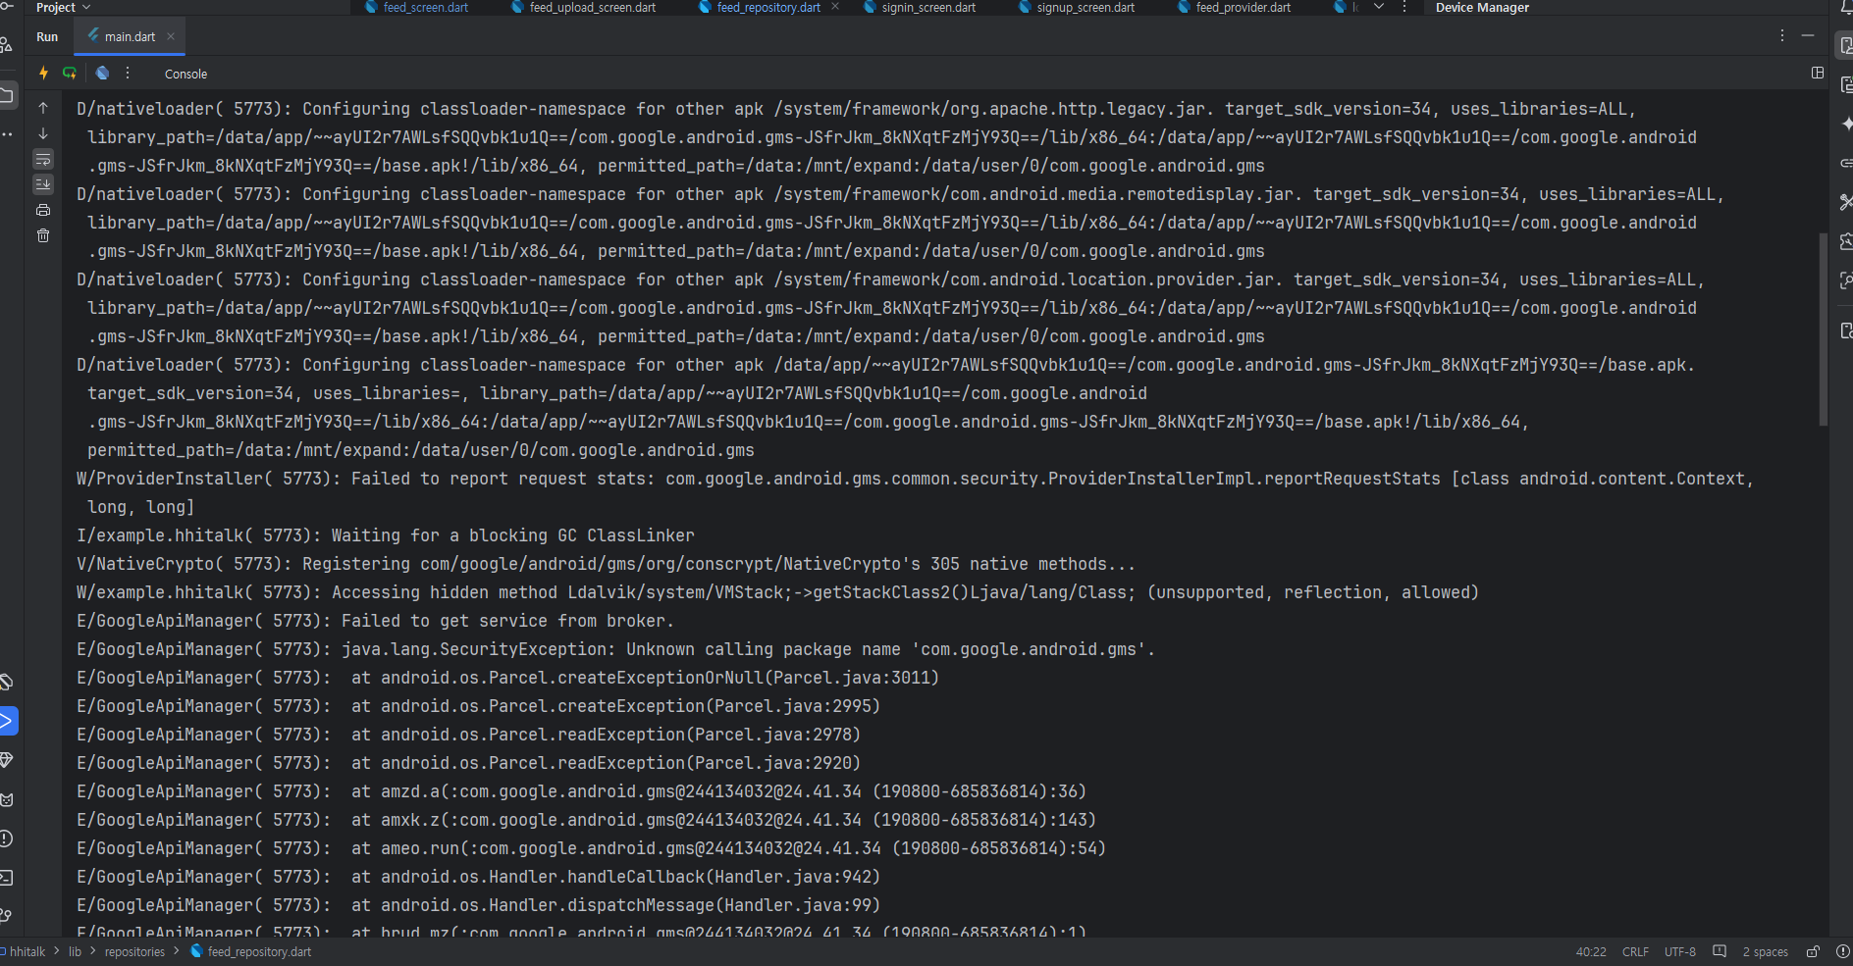The width and height of the screenshot is (1853, 966).
Task: Click the console vertical scrollbar thumb
Action: point(1823,329)
